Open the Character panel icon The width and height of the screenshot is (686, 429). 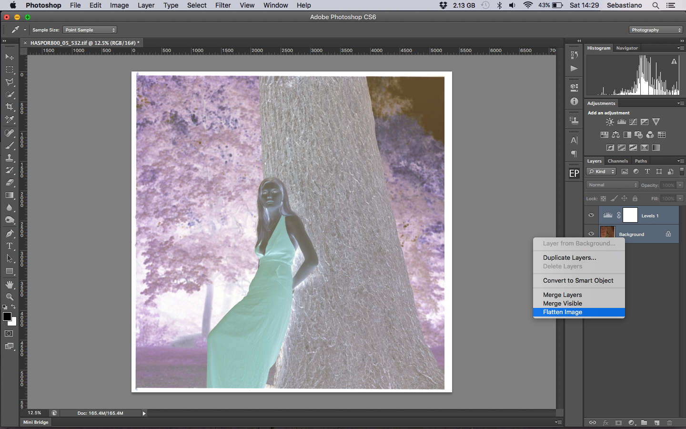[x=574, y=141]
